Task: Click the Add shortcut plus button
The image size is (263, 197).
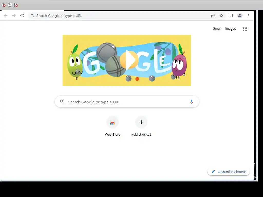Action: 141,122
